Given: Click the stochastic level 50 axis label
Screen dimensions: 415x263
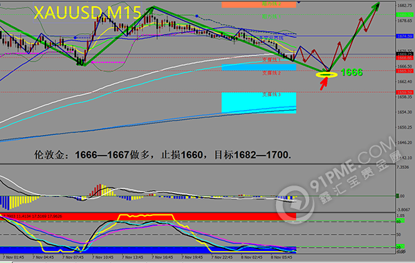Looking at the screenshot, I should [398, 235].
